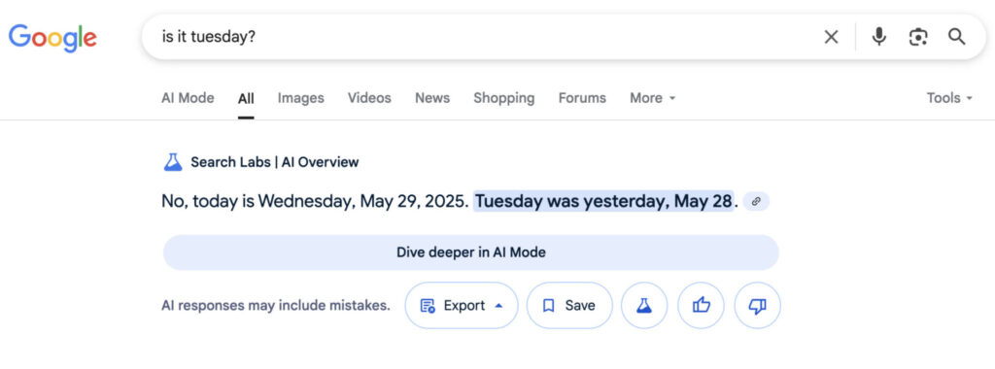The image size is (995, 369).
Task: Switch to AI Mode tab
Action: (x=188, y=98)
